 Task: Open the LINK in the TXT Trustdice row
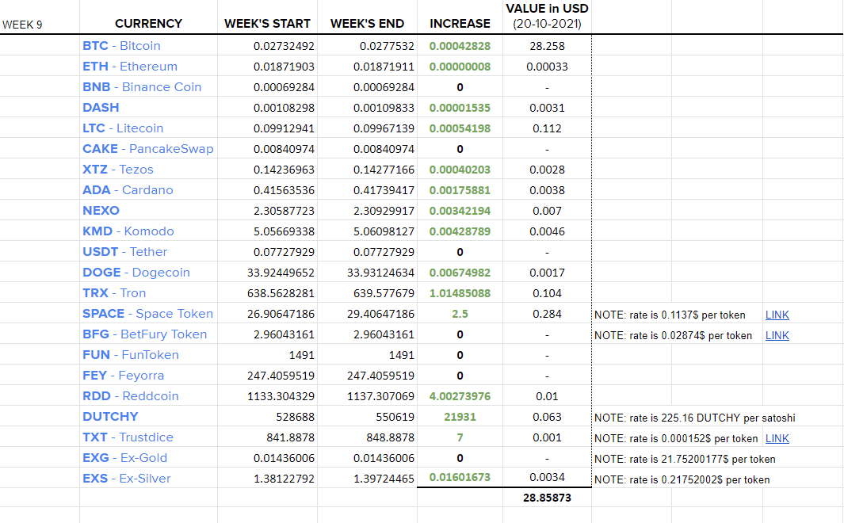(x=777, y=438)
